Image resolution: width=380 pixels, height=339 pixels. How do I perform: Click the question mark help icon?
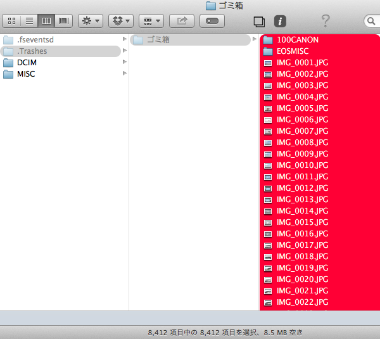[326, 21]
